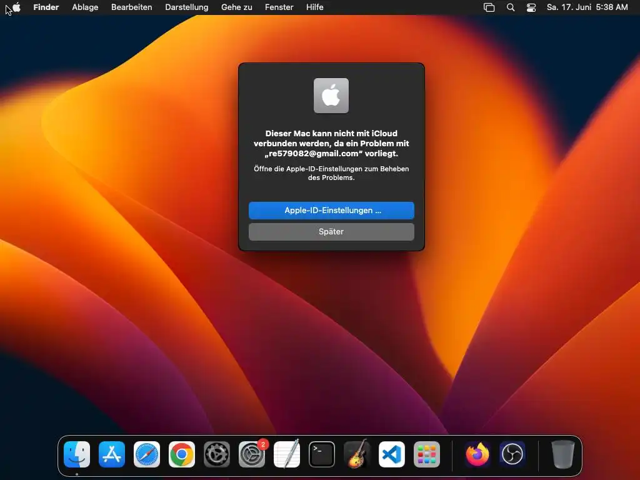The image size is (640, 480).
Task: Click the Später button
Action: point(331,231)
